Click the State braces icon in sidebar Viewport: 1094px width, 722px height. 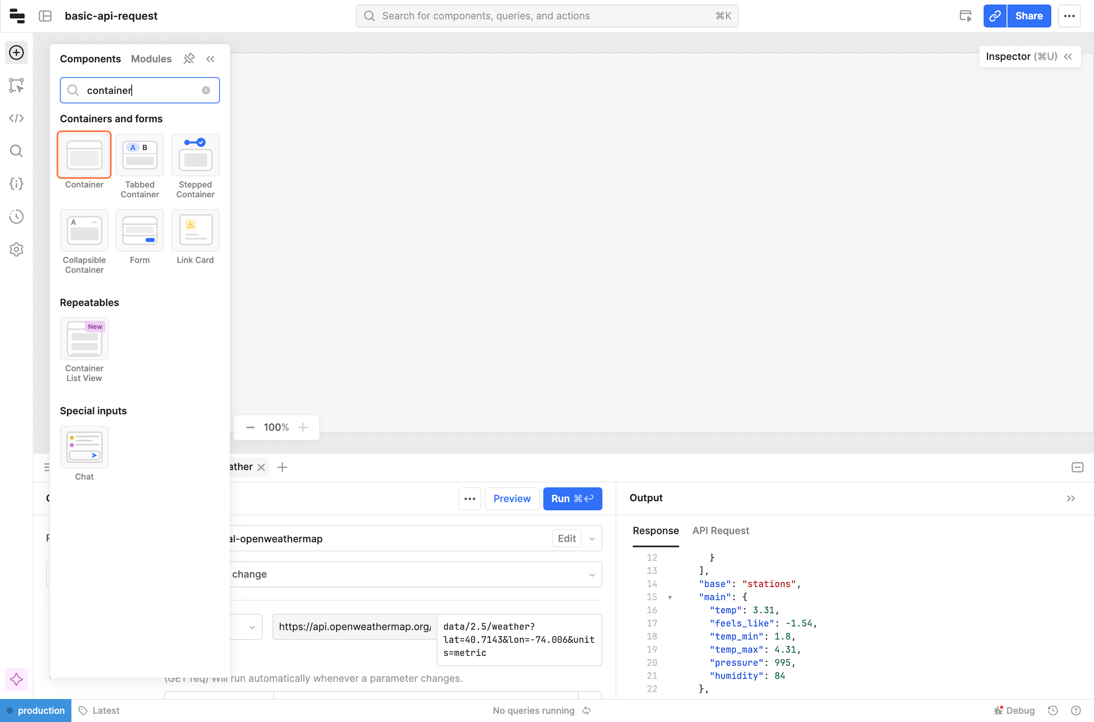pos(16,184)
